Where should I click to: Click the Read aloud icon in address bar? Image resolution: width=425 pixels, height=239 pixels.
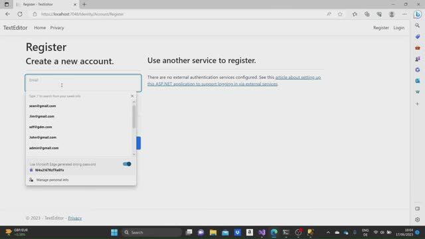[329, 14]
